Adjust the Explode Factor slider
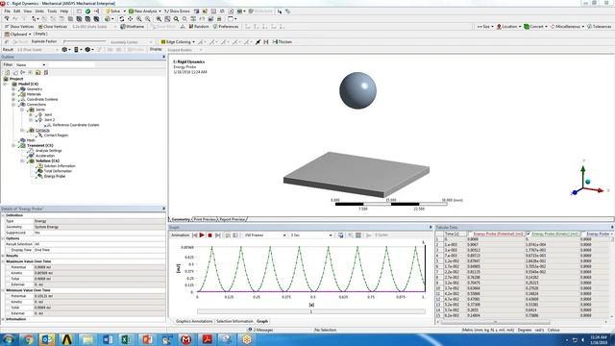 click(x=85, y=41)
